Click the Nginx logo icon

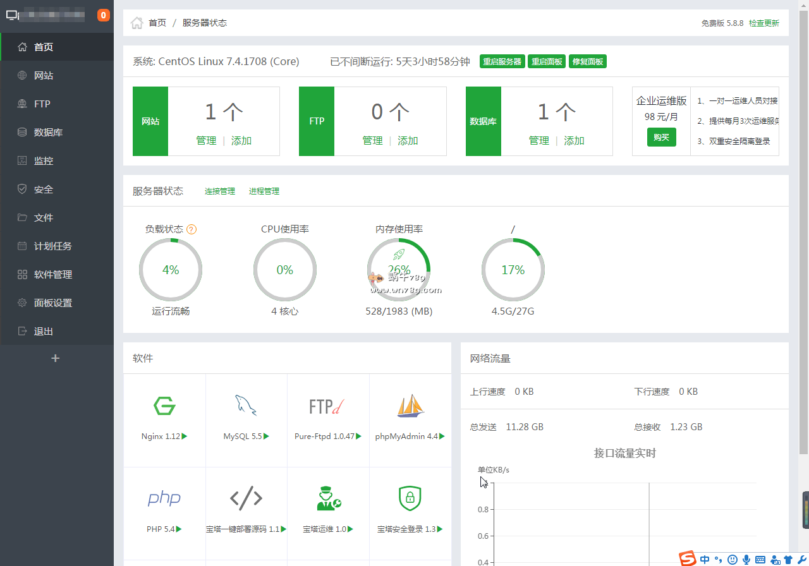tap(164, 406)
